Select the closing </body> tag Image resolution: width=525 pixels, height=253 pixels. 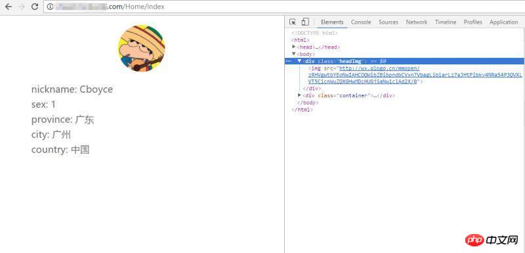307,103
